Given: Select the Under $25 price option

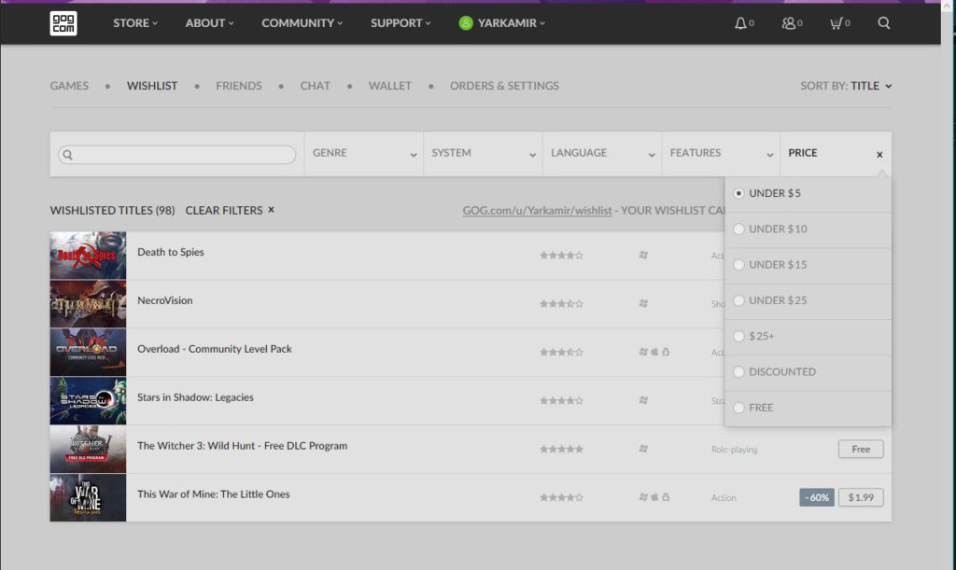Looking at the screenshot, I should point(808,300).
